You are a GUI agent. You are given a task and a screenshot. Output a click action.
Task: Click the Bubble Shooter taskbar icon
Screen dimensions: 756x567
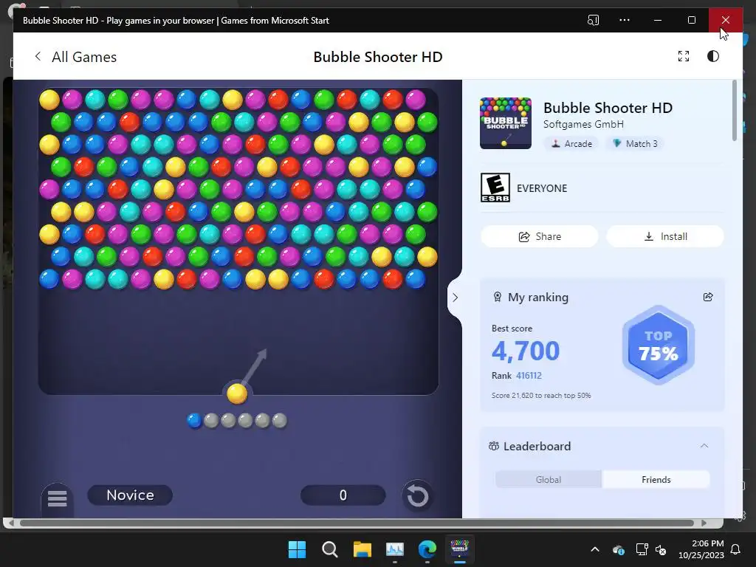[x=459, y=549]
